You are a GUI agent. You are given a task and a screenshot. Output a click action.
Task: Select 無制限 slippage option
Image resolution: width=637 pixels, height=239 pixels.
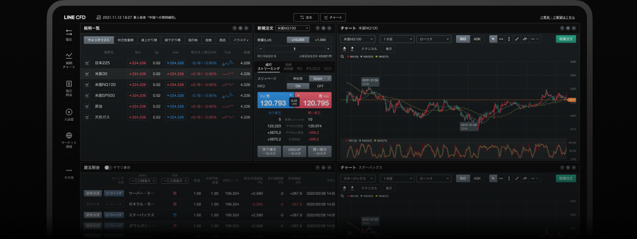[298, 79]
